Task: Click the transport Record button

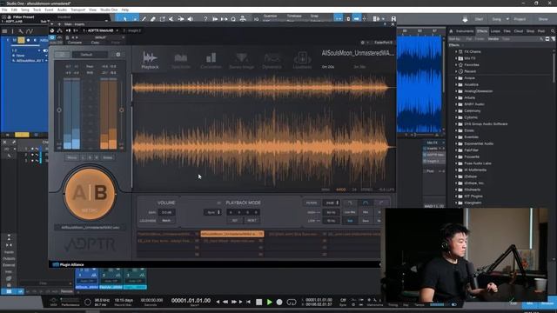Action: tap(279, 302)
